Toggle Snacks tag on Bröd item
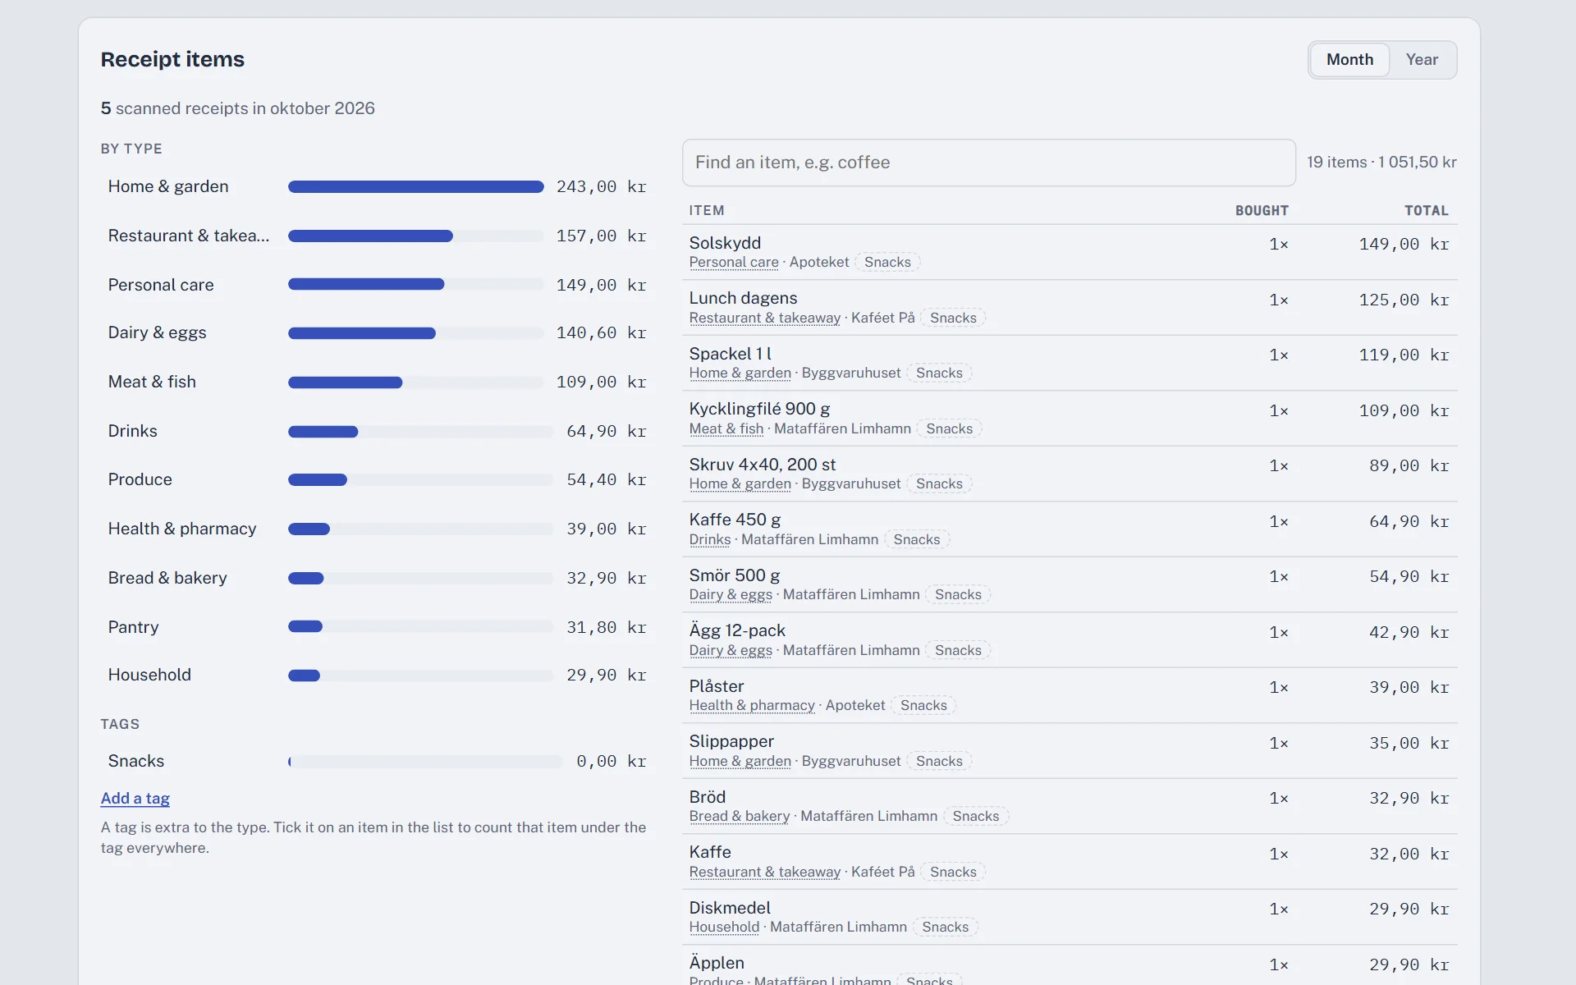Viewport: 1576px width, 985px height. point(976,816)
